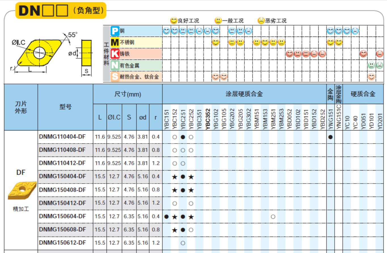
Task: Click the 尺寸(mm) dimensions header
Action: (x=128, y=94)
